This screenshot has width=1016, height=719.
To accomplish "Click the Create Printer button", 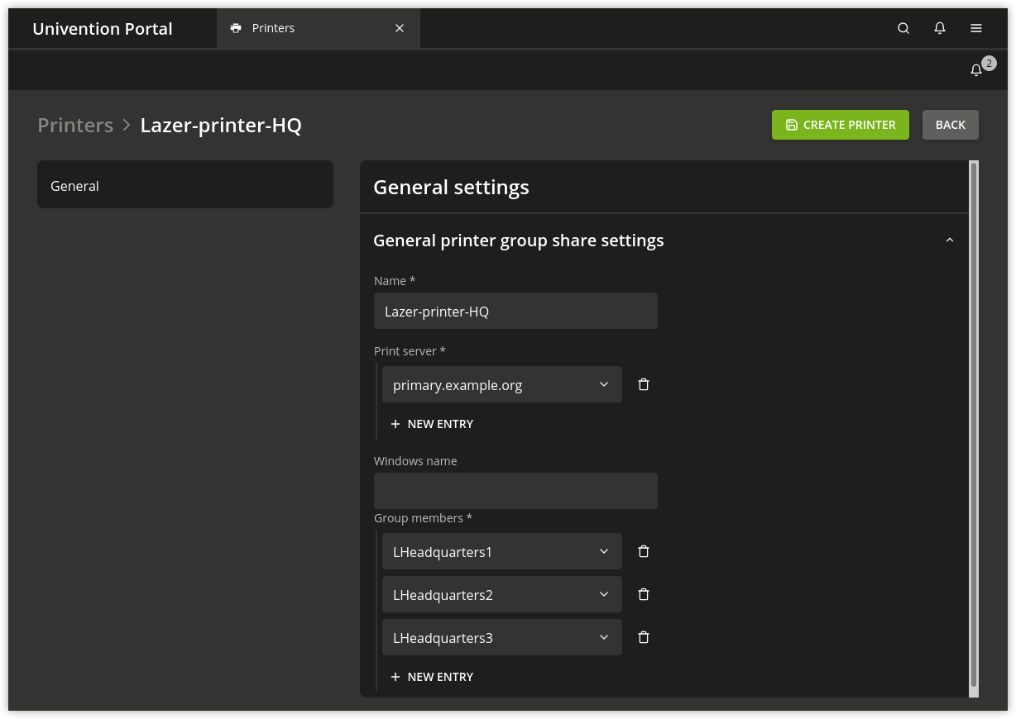I will 841,125.
